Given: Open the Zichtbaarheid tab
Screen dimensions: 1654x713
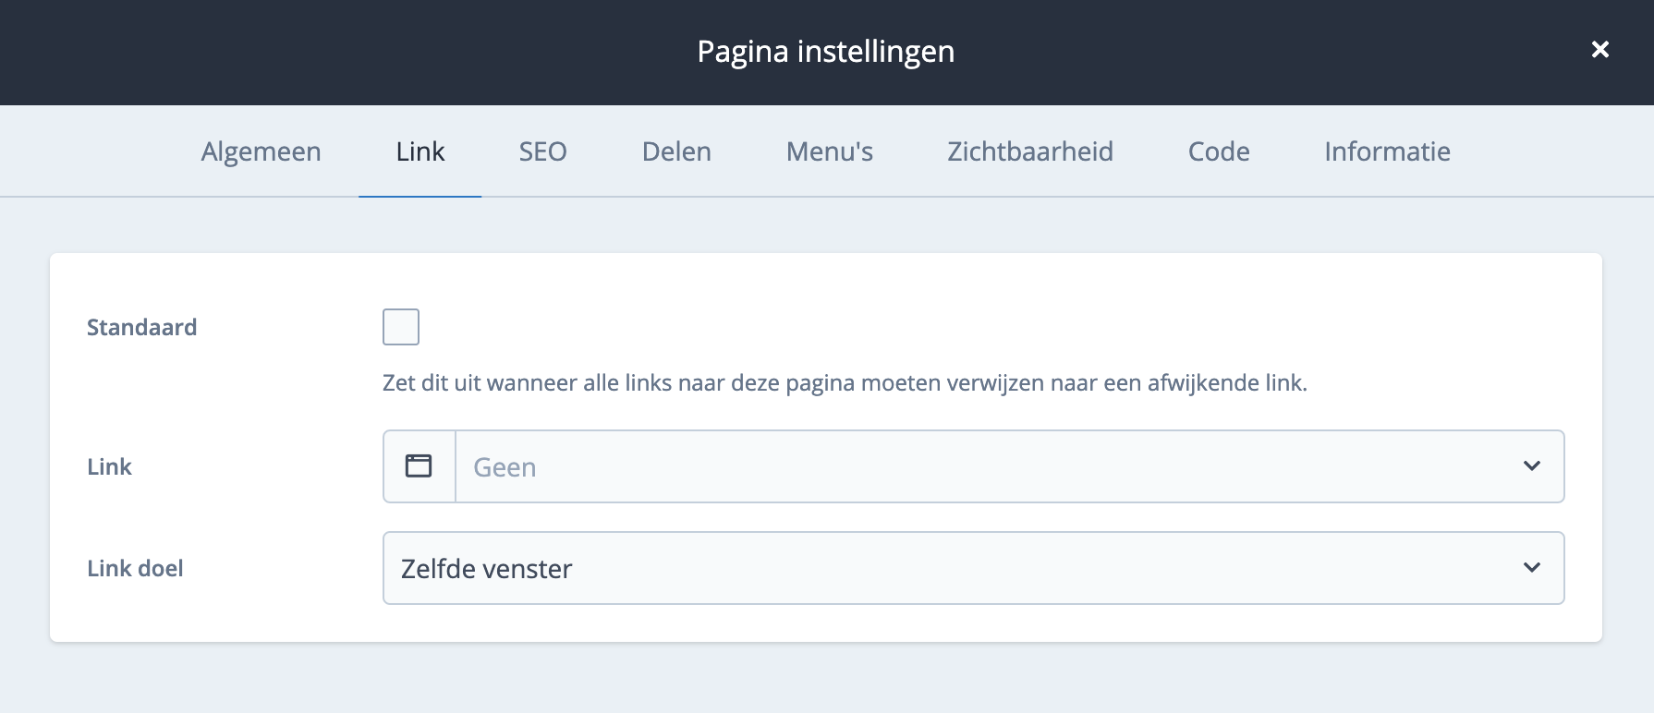Looking at the screenshot, I should click(1029, 151).
